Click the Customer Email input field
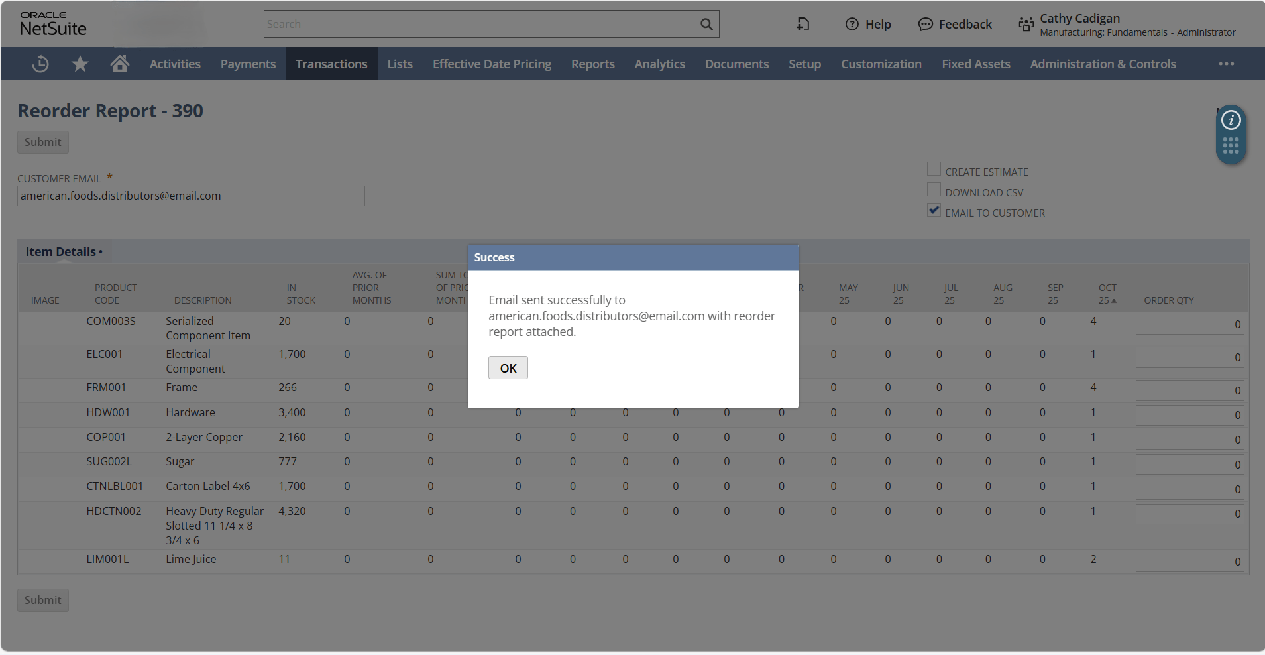Screen dimensions: 1265x655 pyautogui.click(x=191, y=196)
